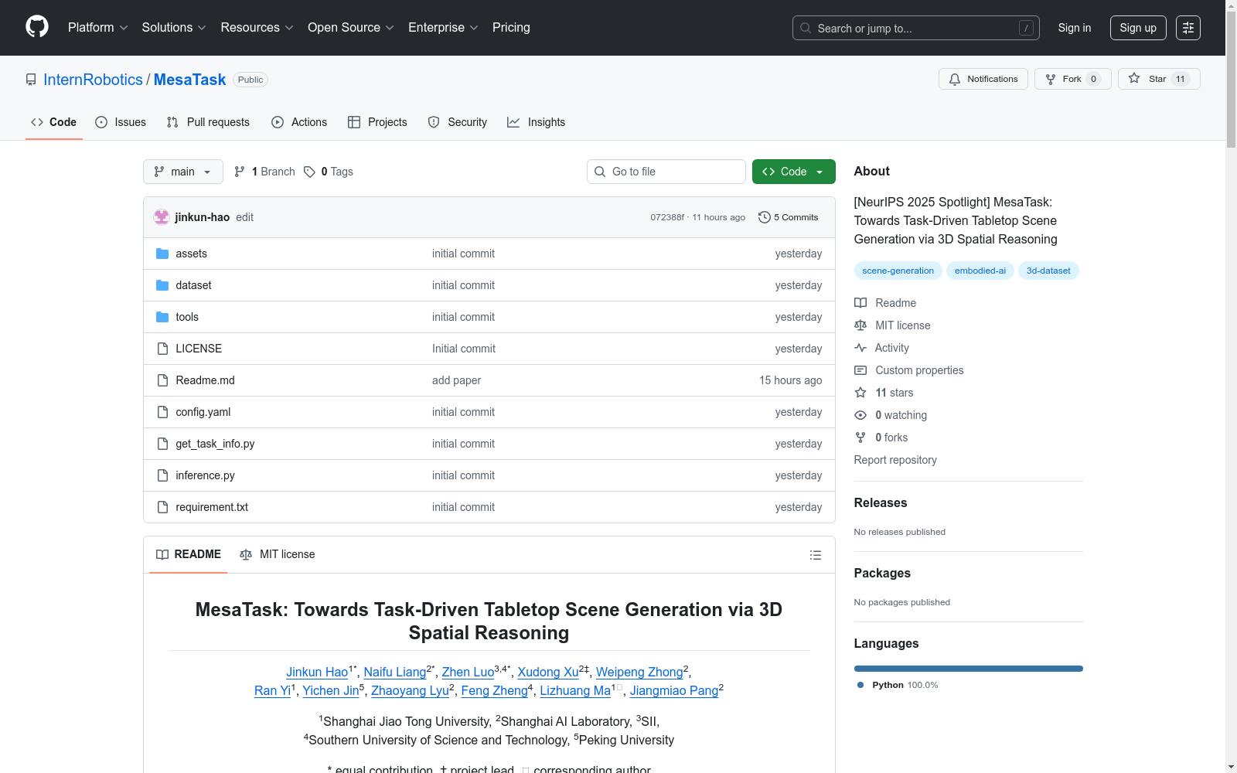Click the Python language bar
This screenshot has width=1237, height=773.
[969, 669]
